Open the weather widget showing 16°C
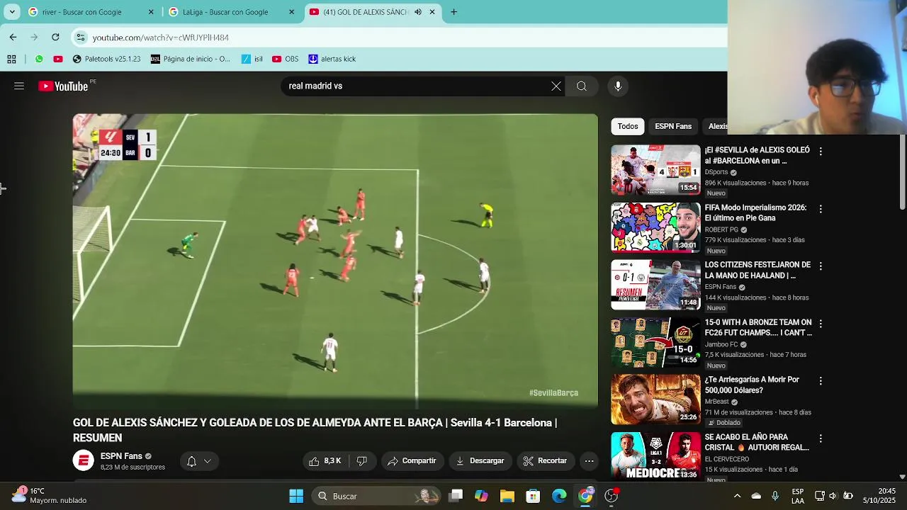The image size is (907, 510). 50,496
